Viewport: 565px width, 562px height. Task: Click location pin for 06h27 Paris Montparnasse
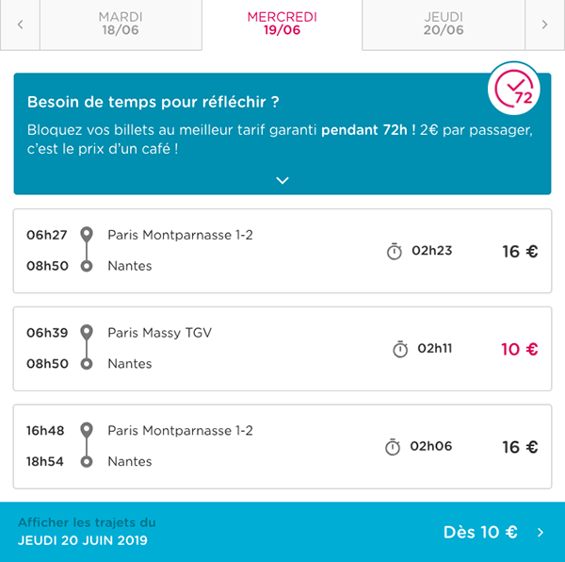click(x=87, y=234)
